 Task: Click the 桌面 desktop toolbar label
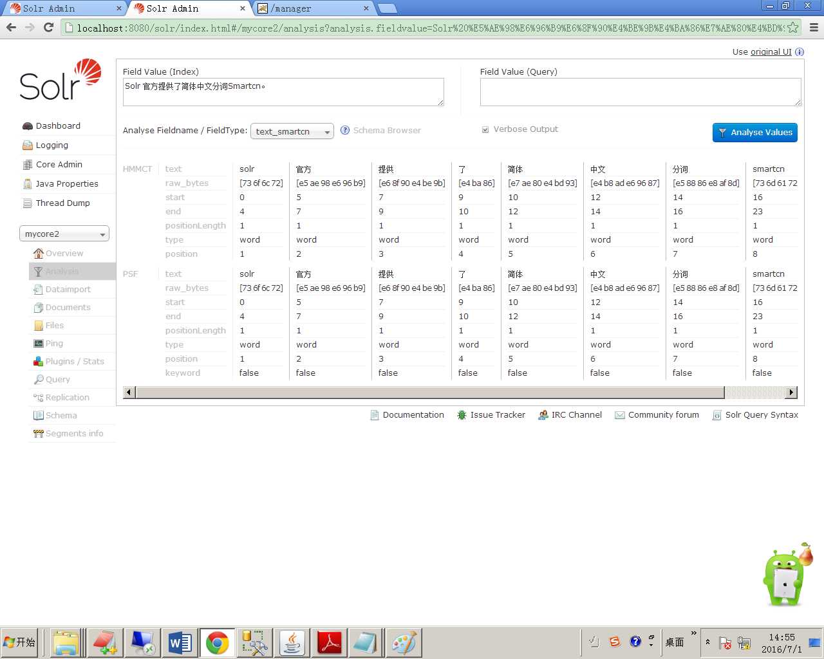(674, 642)
